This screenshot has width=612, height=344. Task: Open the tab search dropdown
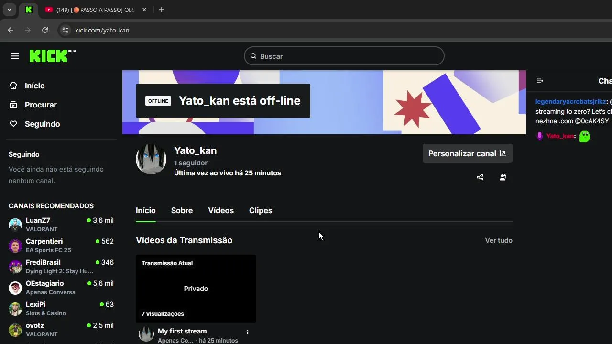coord(9,10)
